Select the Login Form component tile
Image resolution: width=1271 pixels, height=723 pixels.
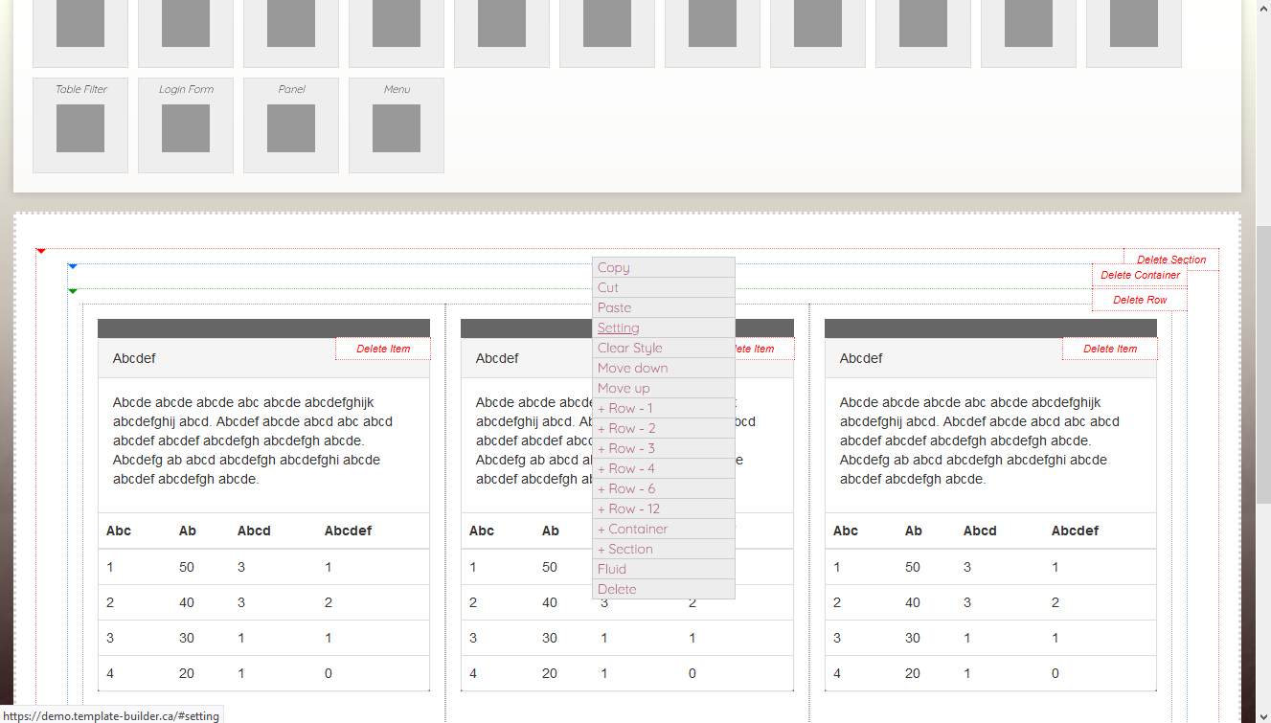186,126
